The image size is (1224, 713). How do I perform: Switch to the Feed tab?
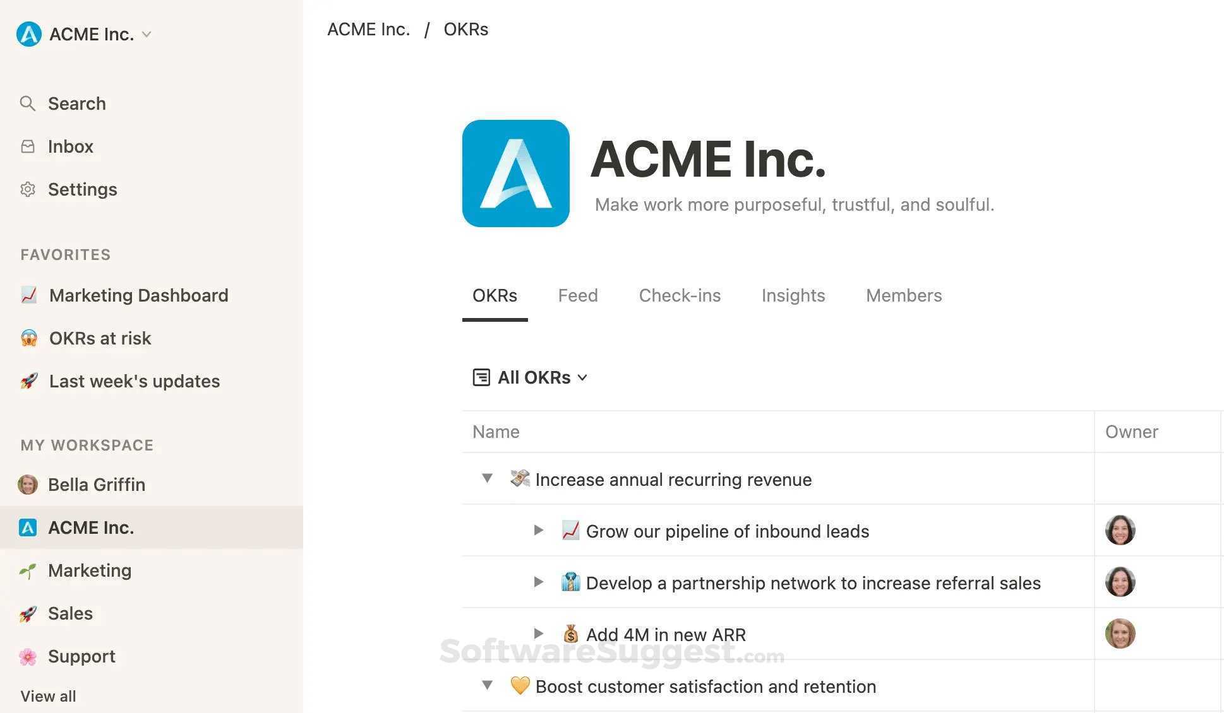pos(577,295)
